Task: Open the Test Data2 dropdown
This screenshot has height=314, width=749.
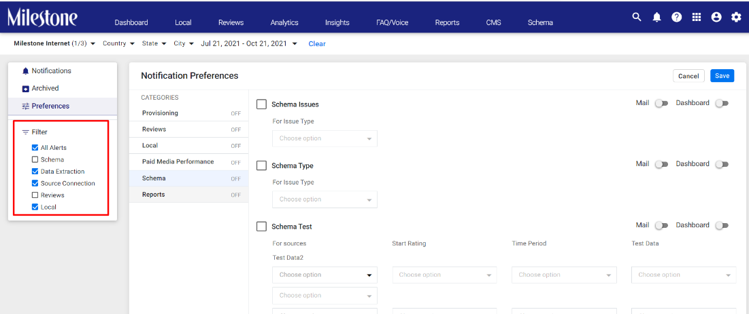Action: coord(324,296)
